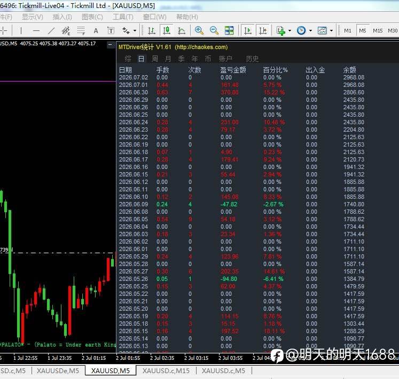Select the equidistant channel tool
The width and height of the screenshot is (399, 379).
coord(66,31)
